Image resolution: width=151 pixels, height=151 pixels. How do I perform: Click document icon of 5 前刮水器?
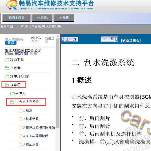pos(20,144)
